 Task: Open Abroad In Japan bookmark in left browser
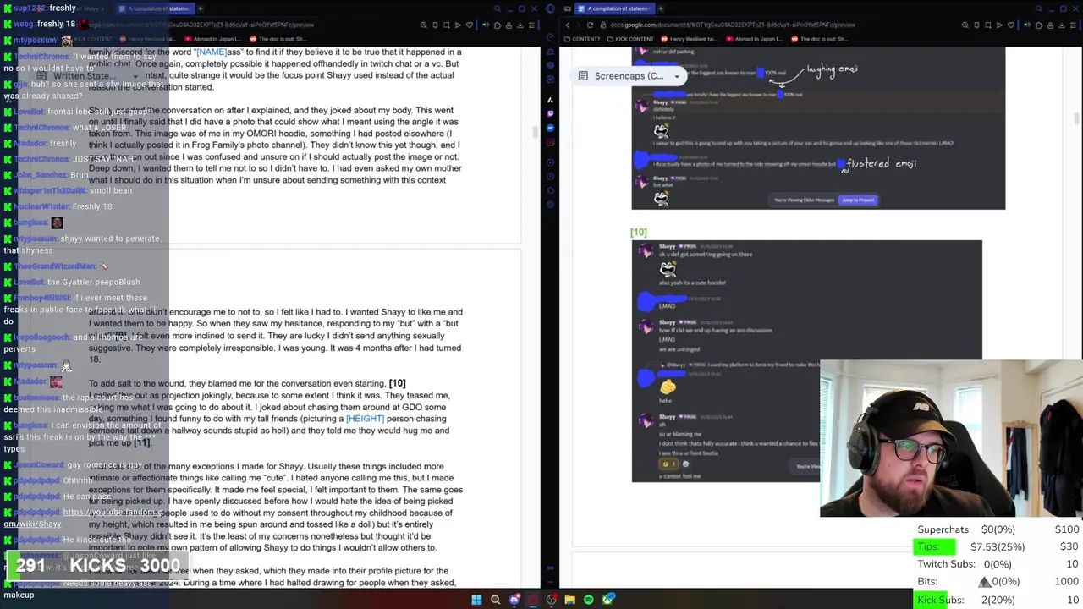[x=212, y=39]
